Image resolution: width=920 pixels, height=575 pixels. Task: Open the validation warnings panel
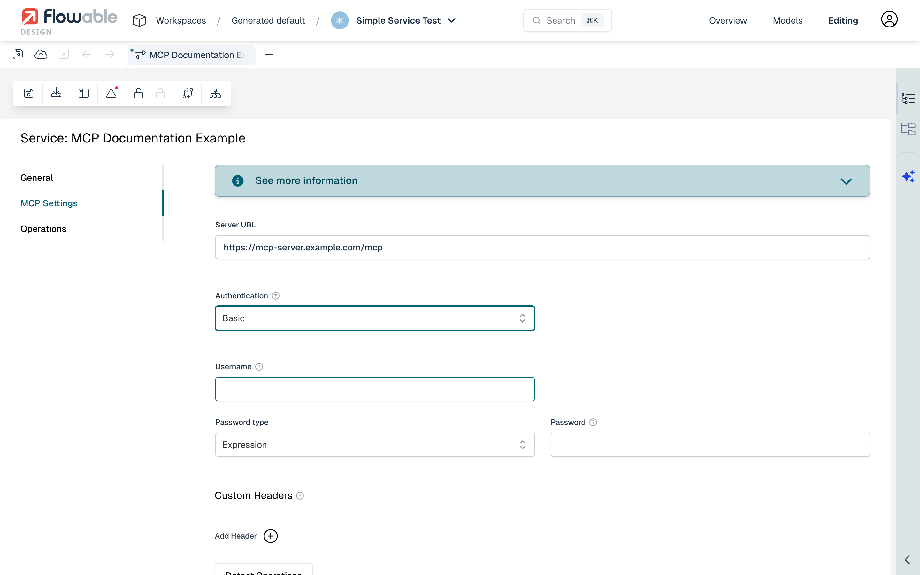click(x=111, y=93)
